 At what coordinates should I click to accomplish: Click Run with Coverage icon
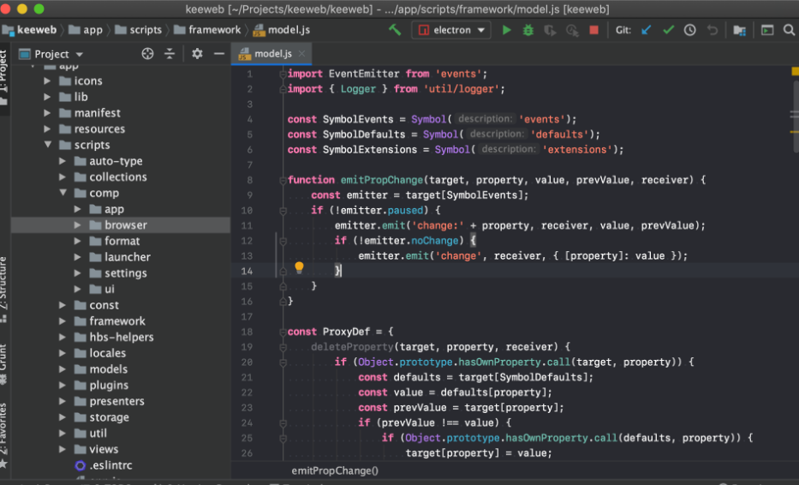[550, 30]
